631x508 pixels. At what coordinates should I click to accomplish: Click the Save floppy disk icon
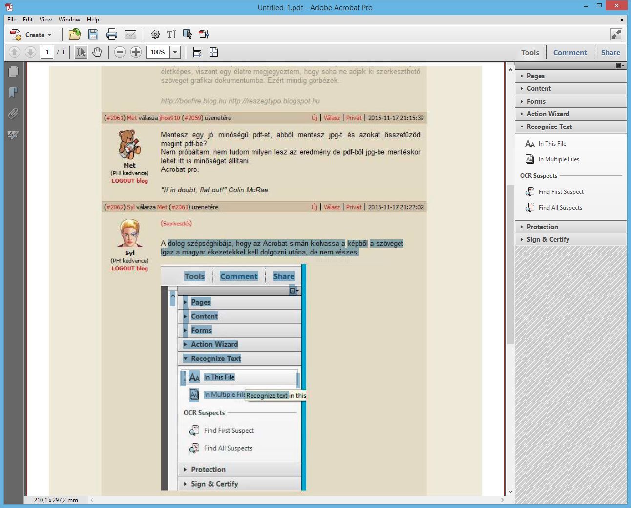(93, 34)
